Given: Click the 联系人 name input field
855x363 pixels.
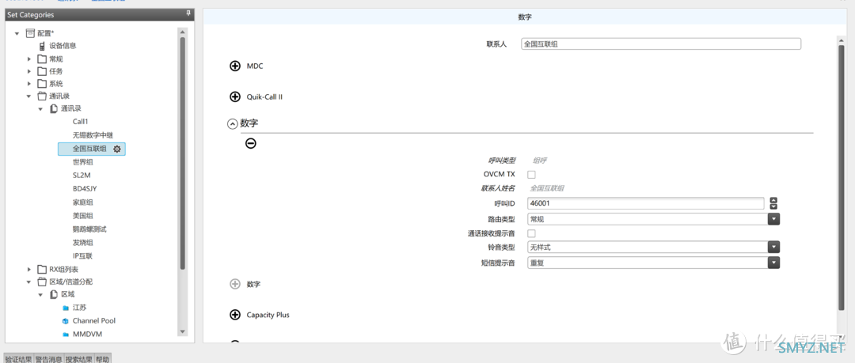Looking at the screenshot, I should [x=661, y=44].
